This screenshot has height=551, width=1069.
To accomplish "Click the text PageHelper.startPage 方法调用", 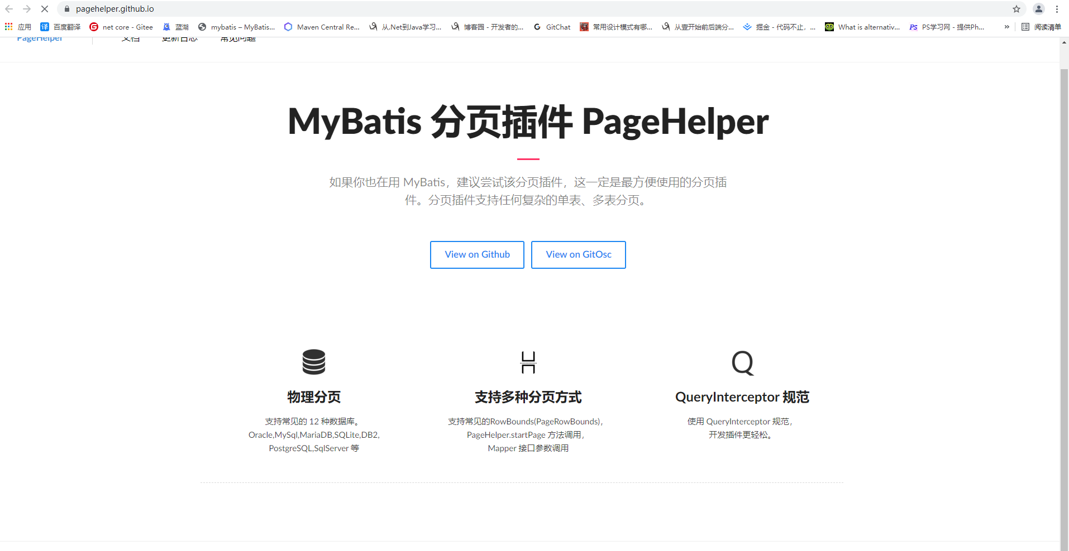I will pyautogui.click(x=526, y=435).
